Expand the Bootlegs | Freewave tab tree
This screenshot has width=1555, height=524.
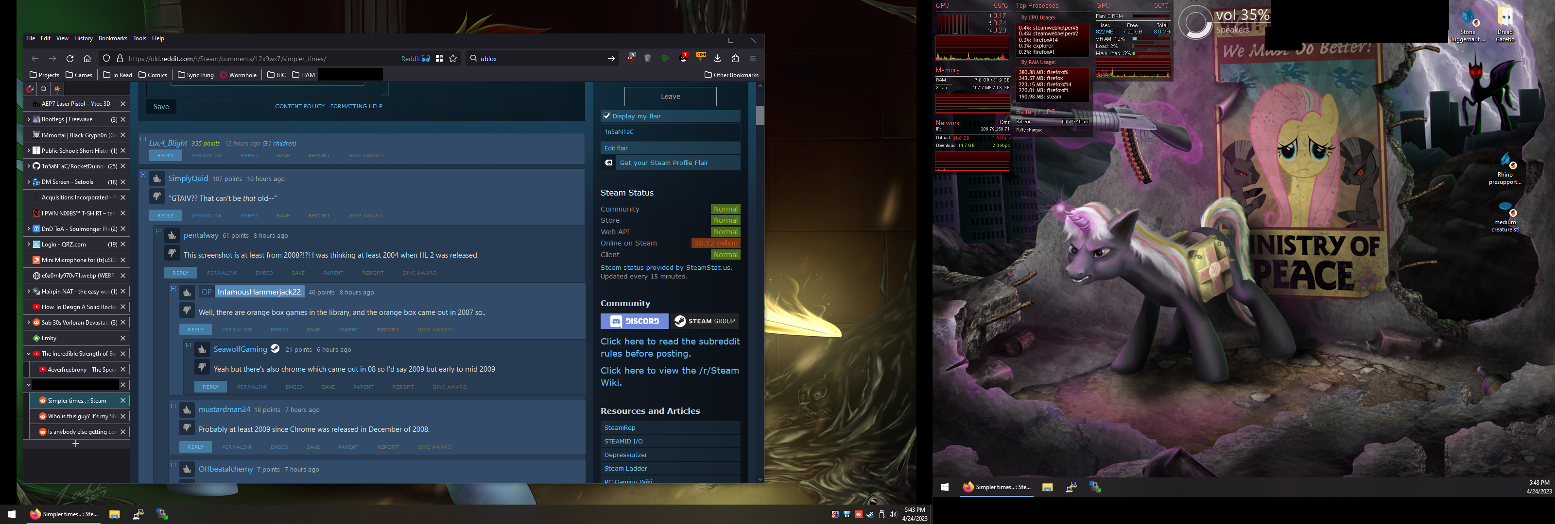coord(28,119)
